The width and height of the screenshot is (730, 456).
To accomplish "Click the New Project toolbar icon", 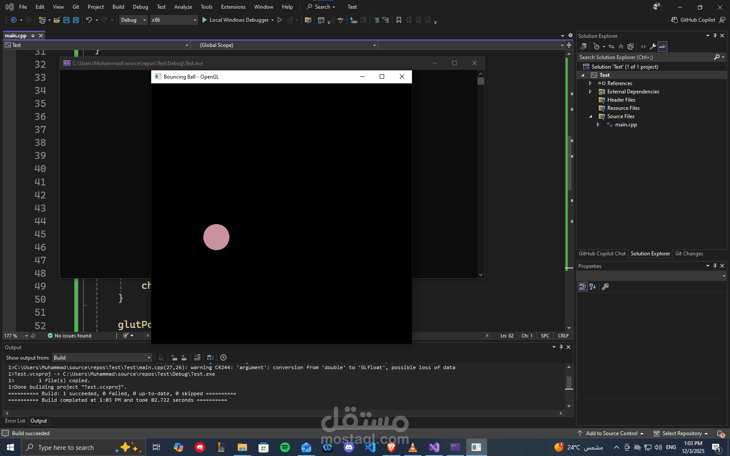I will click(x=42, y=20).
